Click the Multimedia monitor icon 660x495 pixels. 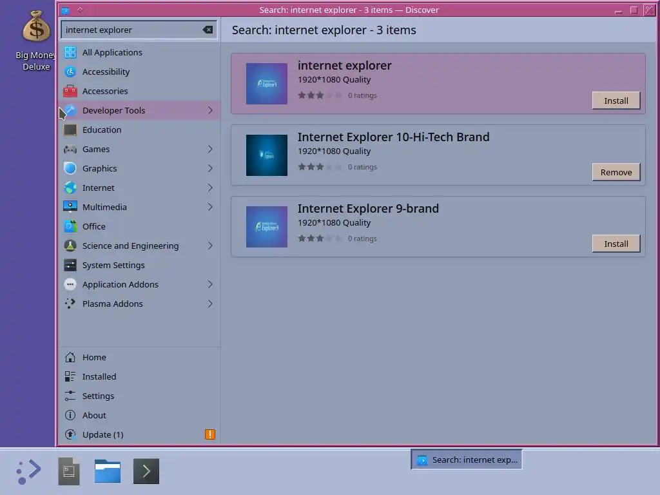[x=70, y=207]
